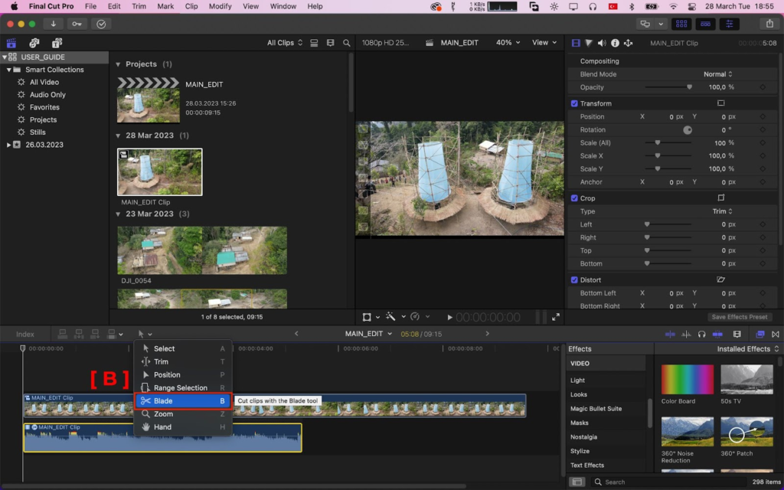Expand the 26.03.2023 event
This screenshot has width=784, height=490.
(x=8, y=145)
